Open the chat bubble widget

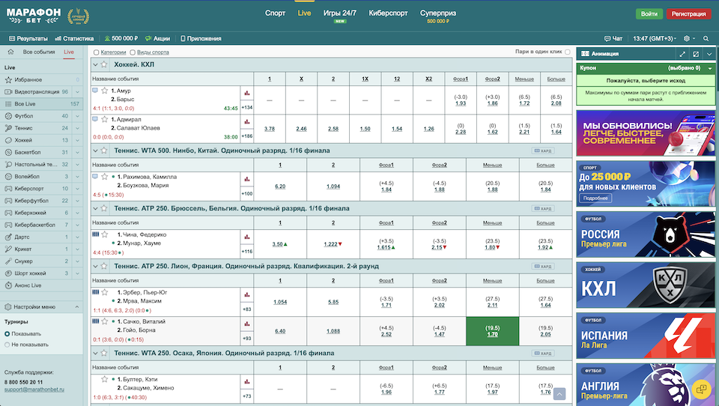(701, 389)
